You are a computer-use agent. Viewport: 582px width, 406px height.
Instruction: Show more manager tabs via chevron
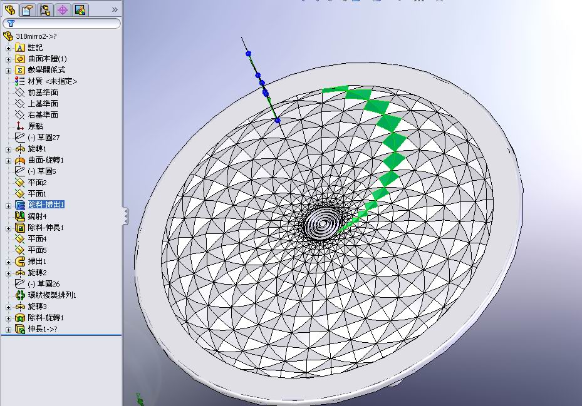coord(115,10)
